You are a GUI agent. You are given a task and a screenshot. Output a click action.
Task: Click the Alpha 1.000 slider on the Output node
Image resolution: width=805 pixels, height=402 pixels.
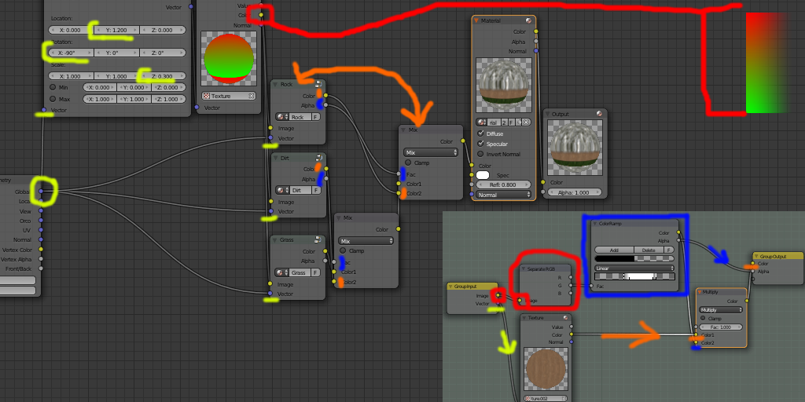tap(575, 192)
